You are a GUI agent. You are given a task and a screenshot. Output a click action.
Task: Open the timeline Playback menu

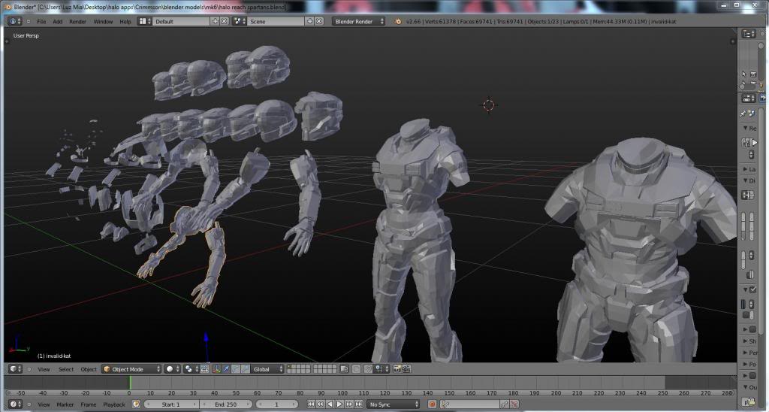click(x=114, y=404)
